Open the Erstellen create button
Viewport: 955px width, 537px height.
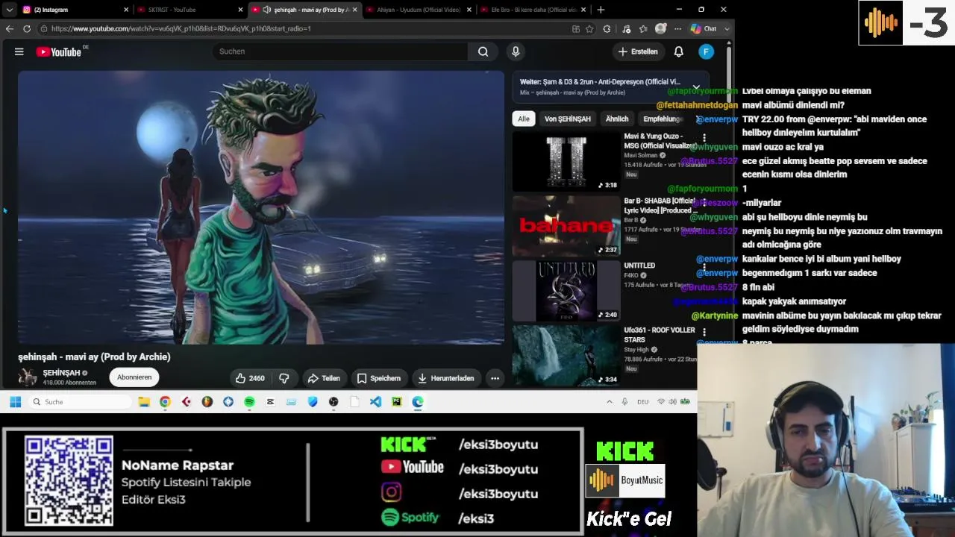tap(639, 51)
